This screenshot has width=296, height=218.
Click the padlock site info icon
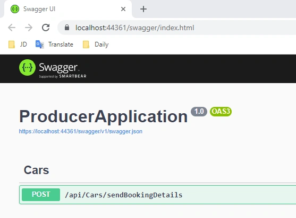pos(67,28)
